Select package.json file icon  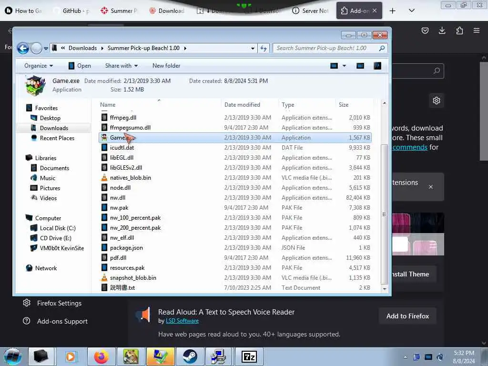coord(104,248)
